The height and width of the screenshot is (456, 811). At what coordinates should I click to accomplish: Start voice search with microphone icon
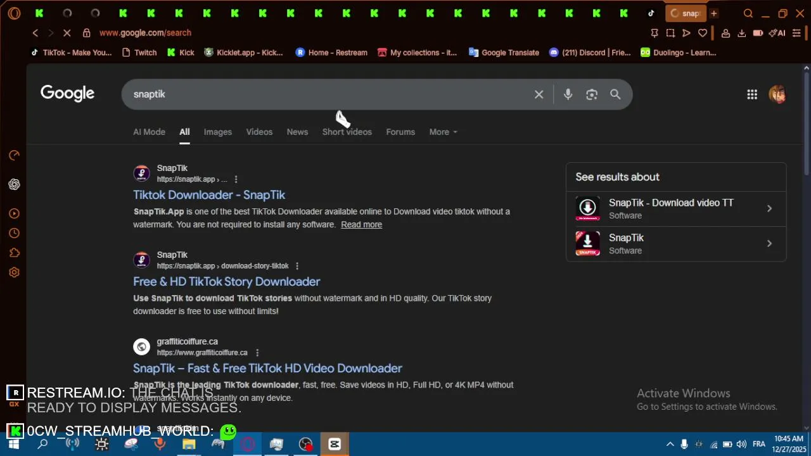(568, 94)
